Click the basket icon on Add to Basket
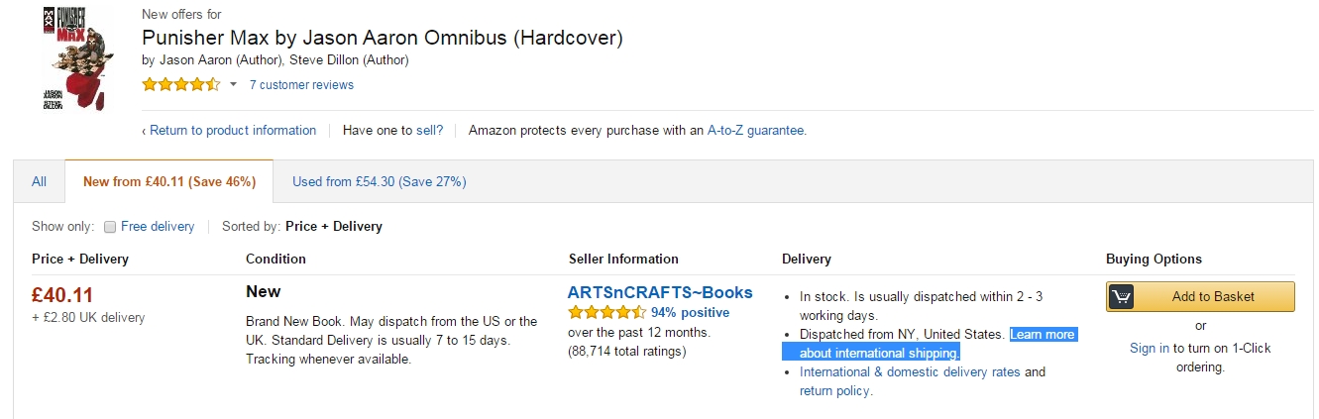Viewport: 1319px width, 419px height. [x=1121, y=297]
